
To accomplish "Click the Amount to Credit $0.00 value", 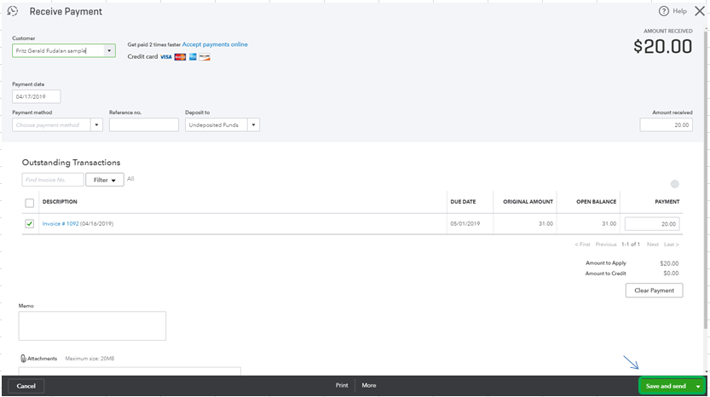I will [671, 273].
